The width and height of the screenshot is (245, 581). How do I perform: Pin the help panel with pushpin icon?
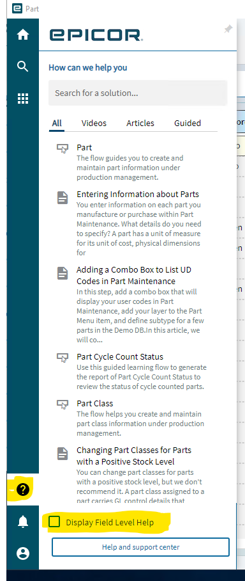click(228, 29)
